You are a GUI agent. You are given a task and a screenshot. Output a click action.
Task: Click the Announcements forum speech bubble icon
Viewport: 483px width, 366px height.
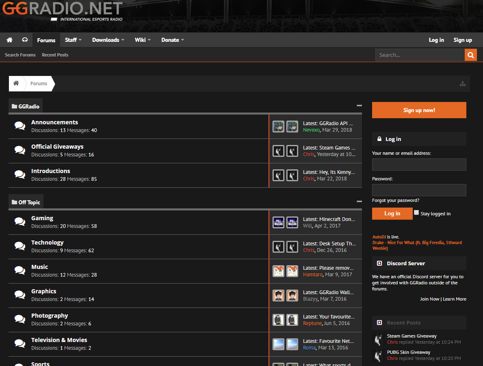pos(20,126)
